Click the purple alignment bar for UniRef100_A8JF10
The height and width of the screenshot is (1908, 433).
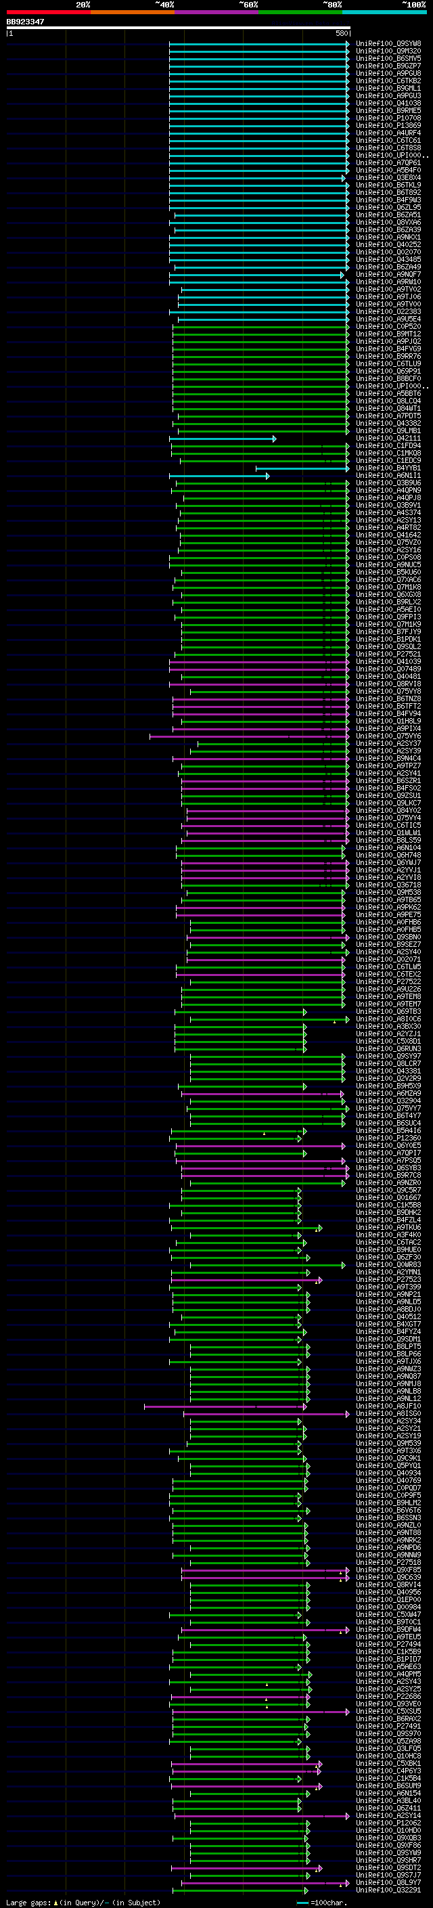pyautogui.click(x=225, y=1406)
